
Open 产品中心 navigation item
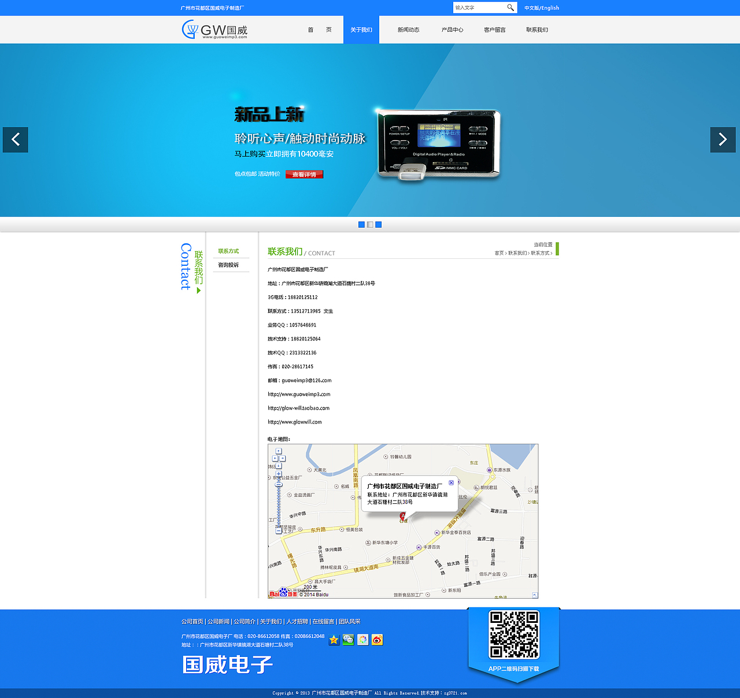pos(452,29)
